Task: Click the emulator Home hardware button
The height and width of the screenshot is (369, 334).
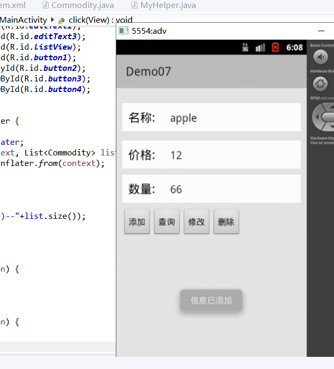Action: (x=320, y=84)
